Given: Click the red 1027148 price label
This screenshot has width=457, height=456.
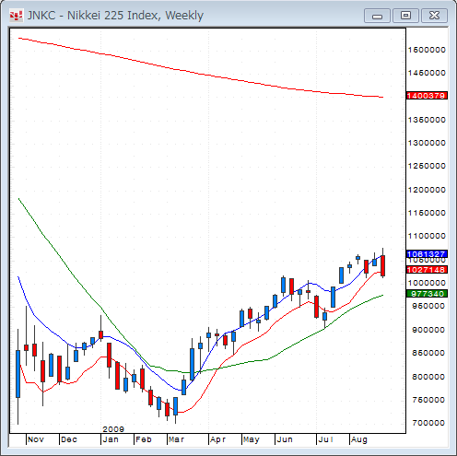Looking at the screenshot, I should click(x=427, y=270).
